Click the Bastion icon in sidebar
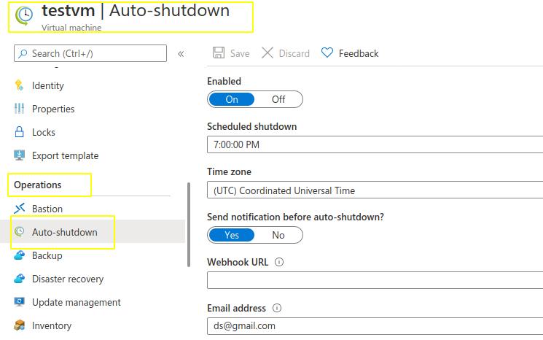The image size is (543, 340). pos(20,208)
